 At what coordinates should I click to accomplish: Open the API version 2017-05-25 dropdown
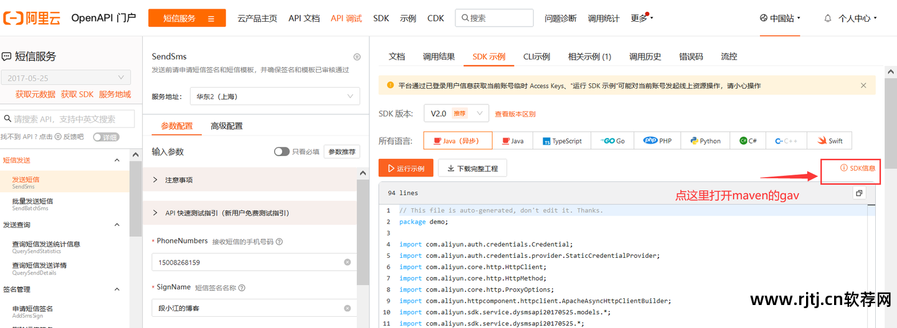tap(65, 78)
